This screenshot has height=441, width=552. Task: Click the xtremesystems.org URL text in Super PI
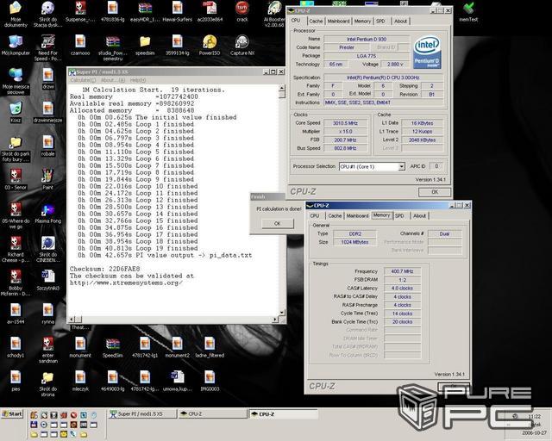click(126, 283)
